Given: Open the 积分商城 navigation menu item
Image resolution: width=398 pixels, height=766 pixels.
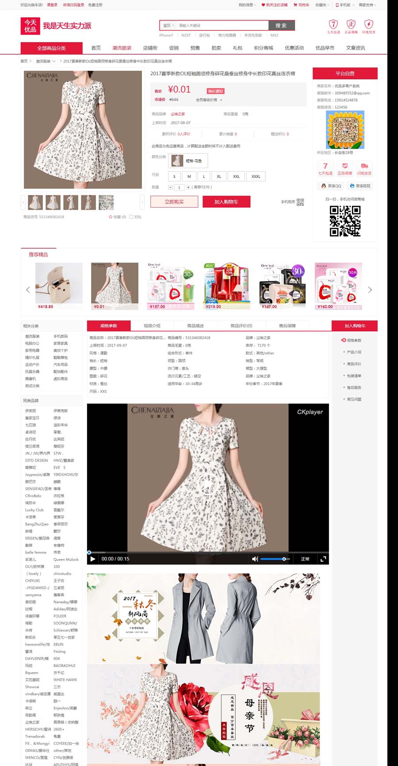Looking at the screenshot, I should pyautogui.click(x=264, y=48).
